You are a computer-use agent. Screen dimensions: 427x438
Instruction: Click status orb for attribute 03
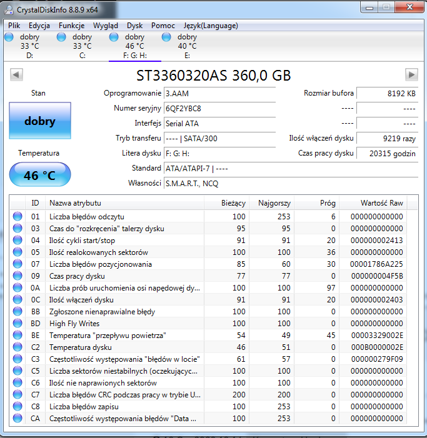18,228
